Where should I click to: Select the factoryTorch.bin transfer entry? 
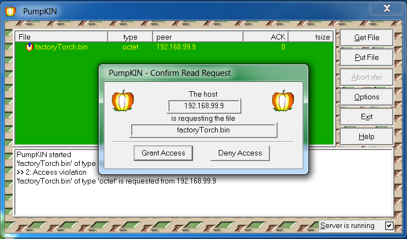[x=61, y=47]
